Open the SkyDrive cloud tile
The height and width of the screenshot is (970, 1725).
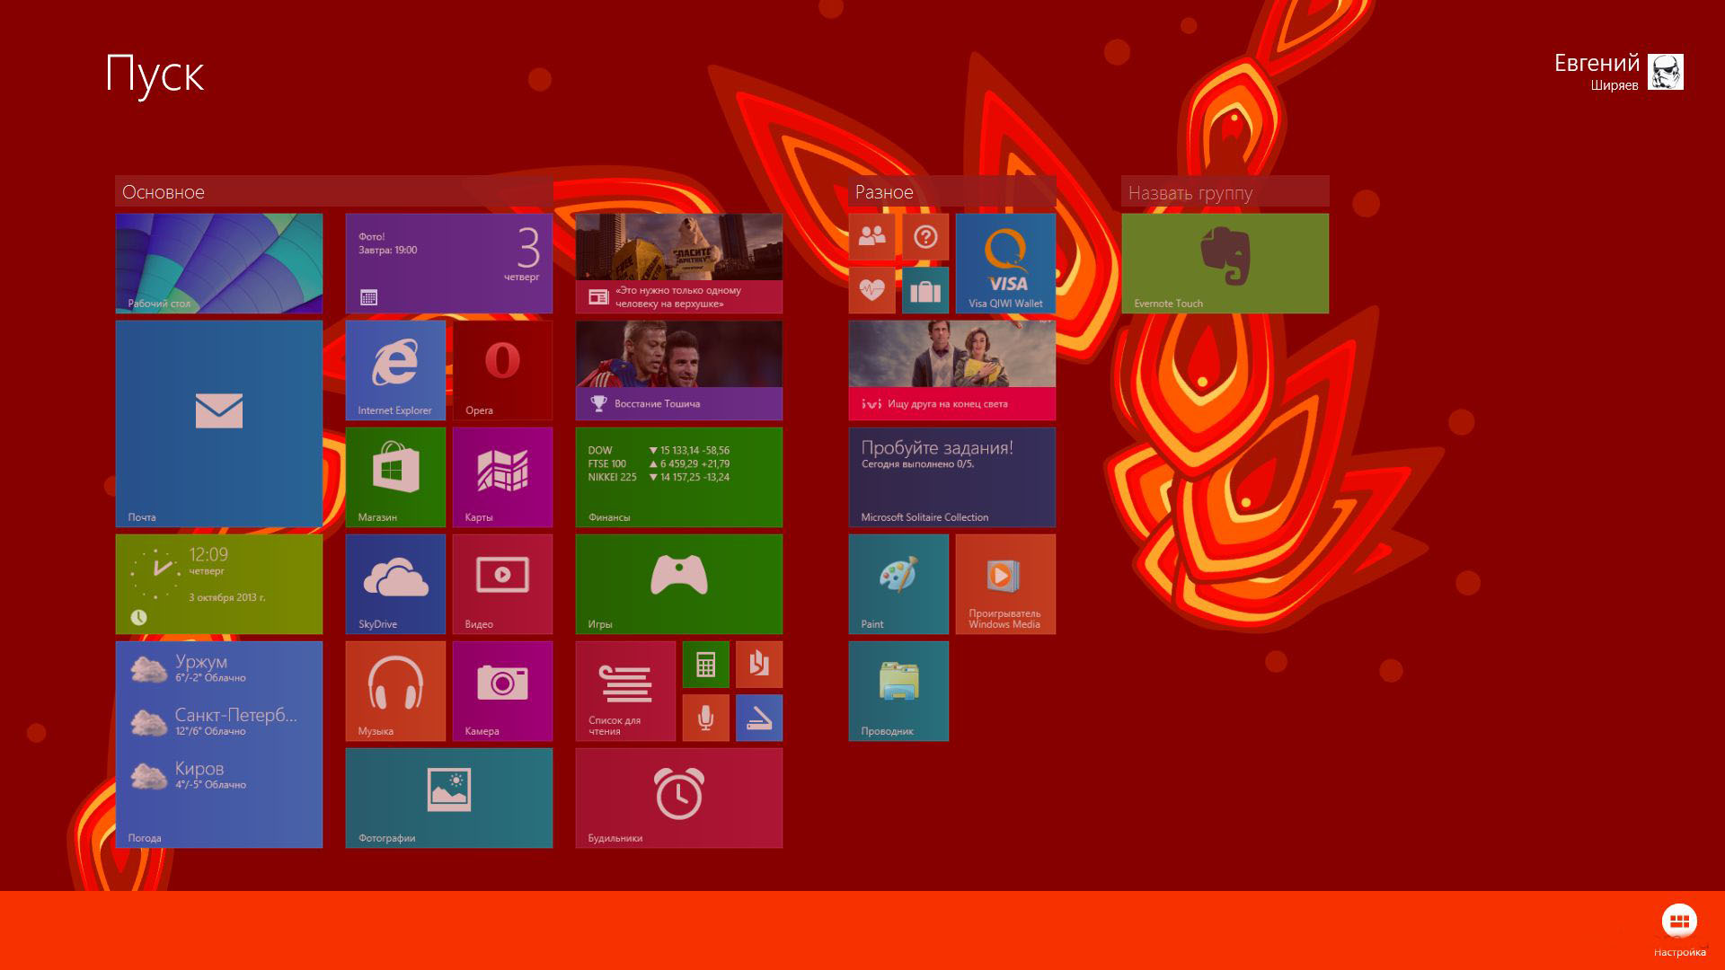(395, 584)
